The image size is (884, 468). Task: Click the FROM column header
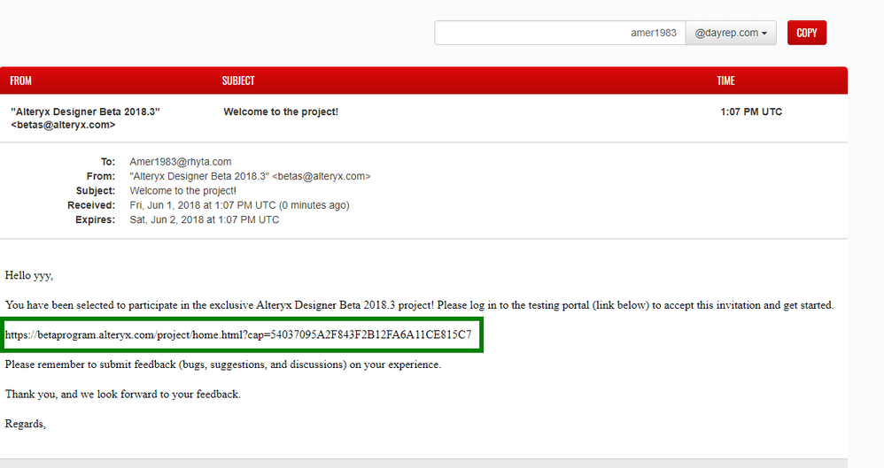[21, 81]
